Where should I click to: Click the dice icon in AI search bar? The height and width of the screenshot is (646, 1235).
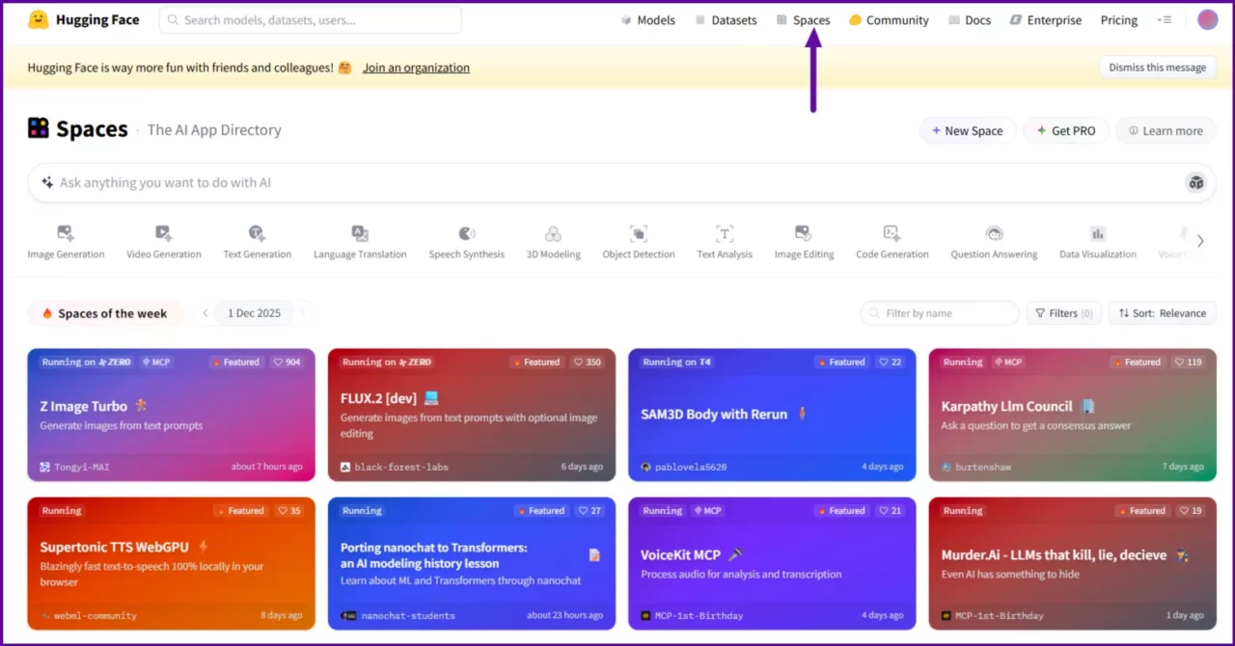pyautogui.click(x=1195, y=183)
